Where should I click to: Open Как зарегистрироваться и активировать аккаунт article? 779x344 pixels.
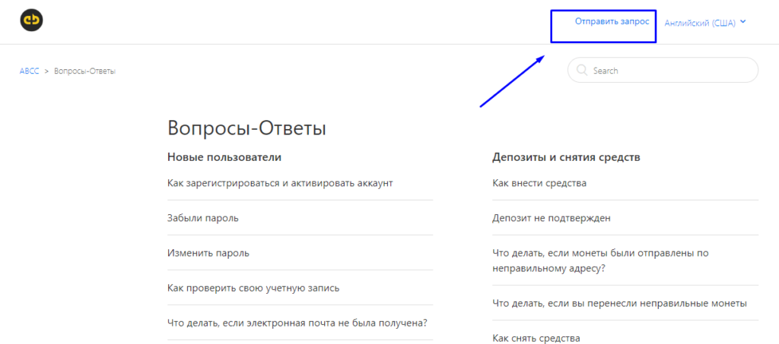pyautogui.click(x=280, y=184)
